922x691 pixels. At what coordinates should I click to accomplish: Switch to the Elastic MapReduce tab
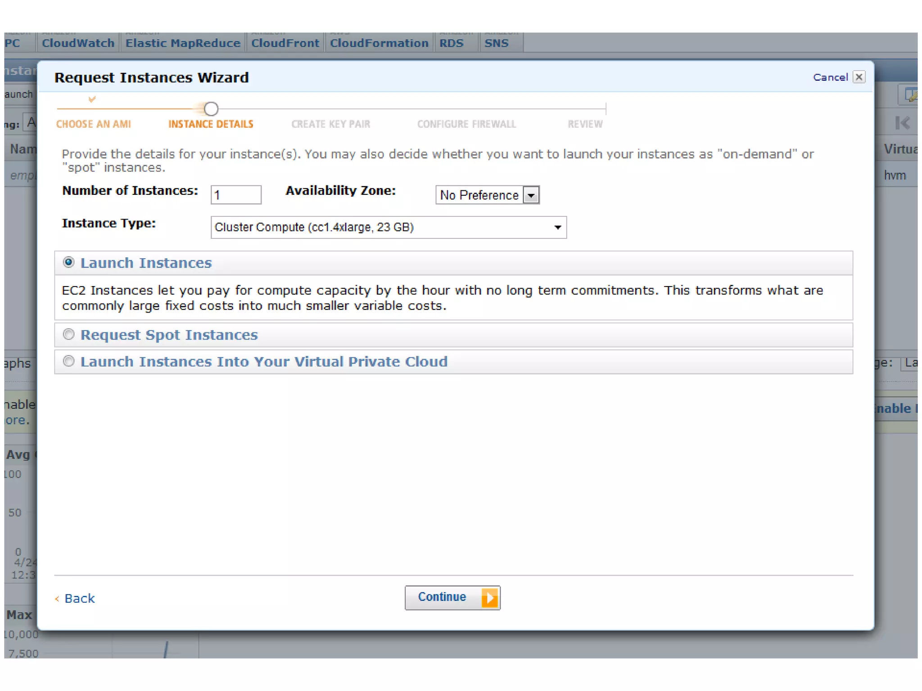[x=182, y=43]
